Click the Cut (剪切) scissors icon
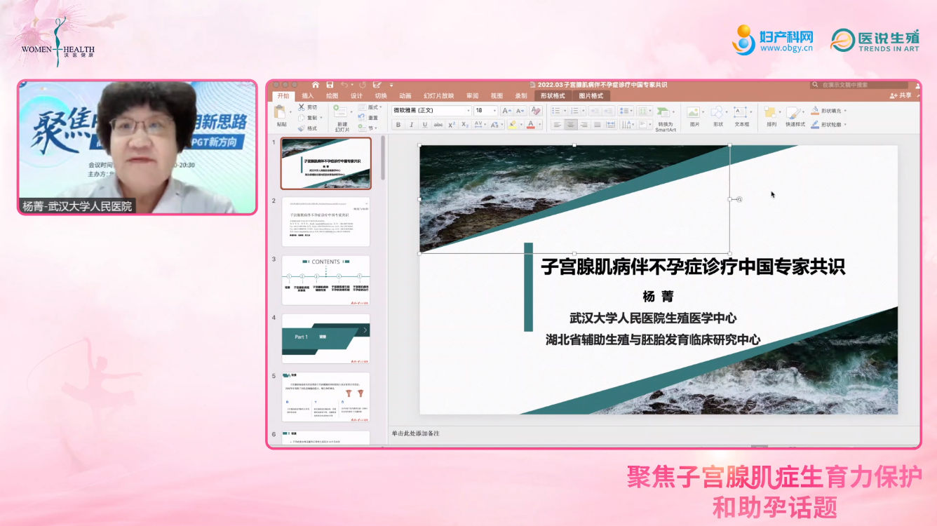 [302, 107]
